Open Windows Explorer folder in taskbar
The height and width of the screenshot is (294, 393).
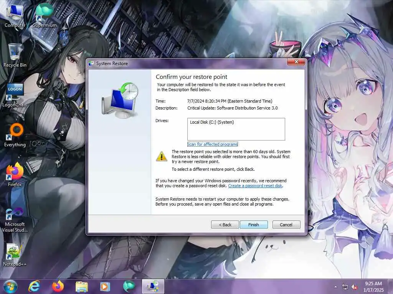82,287
